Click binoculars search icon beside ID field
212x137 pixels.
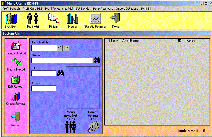point(61,73)
